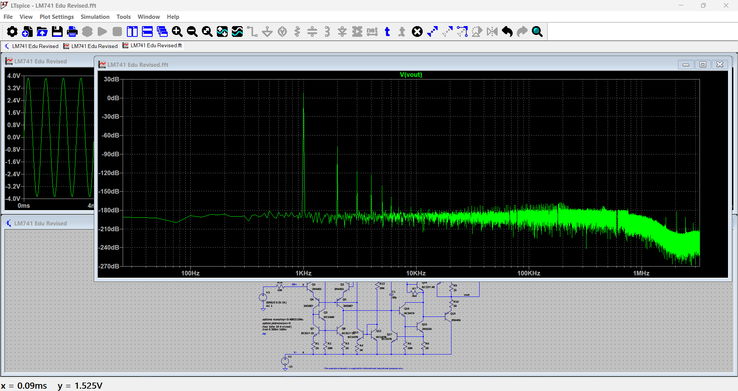Zoom out with the minus magnifier
Screen dimensions: 738x391
tap(192, 31)
